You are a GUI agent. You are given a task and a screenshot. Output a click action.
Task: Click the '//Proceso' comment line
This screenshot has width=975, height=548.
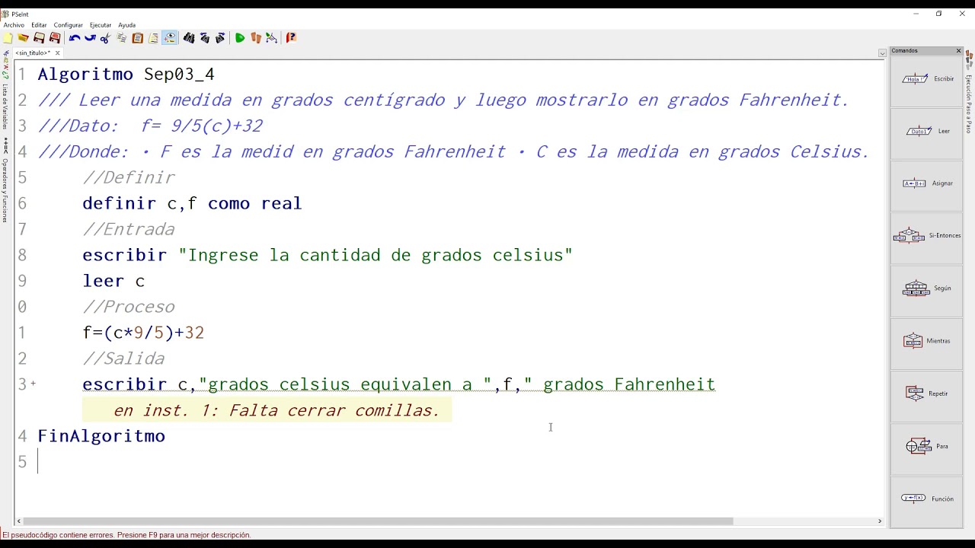coord(129,307)
